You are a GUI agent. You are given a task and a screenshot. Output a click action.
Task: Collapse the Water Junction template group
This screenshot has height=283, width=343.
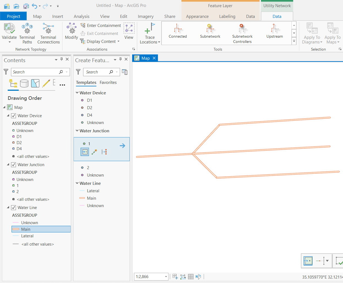click(77, 131)
